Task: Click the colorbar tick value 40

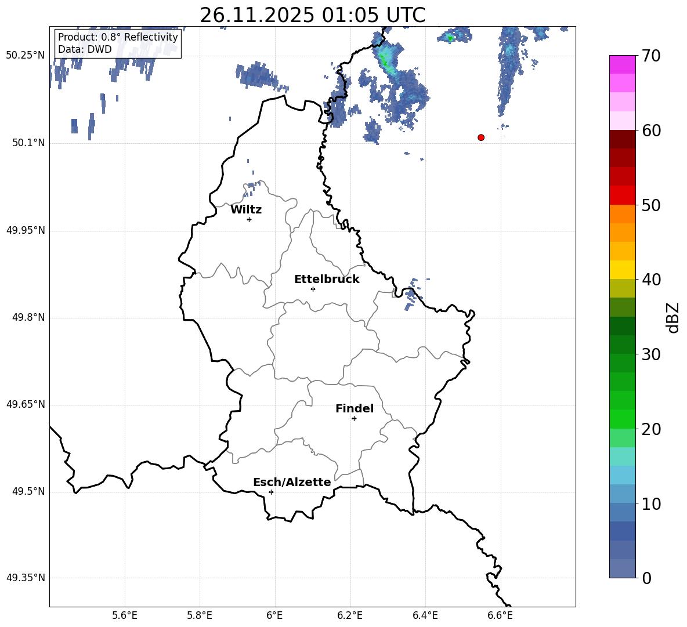Action: point(651,280)
